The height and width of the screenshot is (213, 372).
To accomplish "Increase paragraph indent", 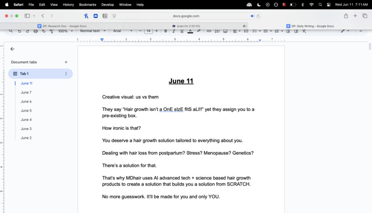I will [x=296, y=31].
